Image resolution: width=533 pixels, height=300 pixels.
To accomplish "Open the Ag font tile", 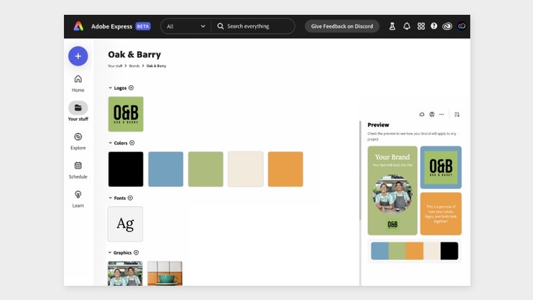I will [125, 224].
